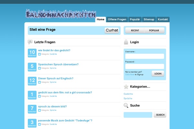Click Sprüche category under 'Spanischen Spruch übersetzen?'
This screenshot has height=129, width=194.
point(53,68)
